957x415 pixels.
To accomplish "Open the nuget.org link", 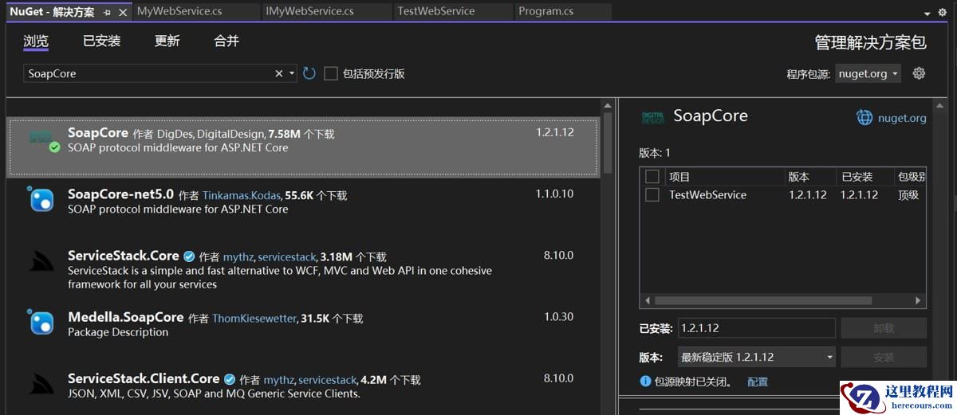I will coord(902,118).
